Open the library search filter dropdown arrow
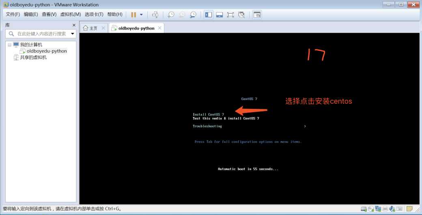Screen dimensions: 422x215 (72, 34)
